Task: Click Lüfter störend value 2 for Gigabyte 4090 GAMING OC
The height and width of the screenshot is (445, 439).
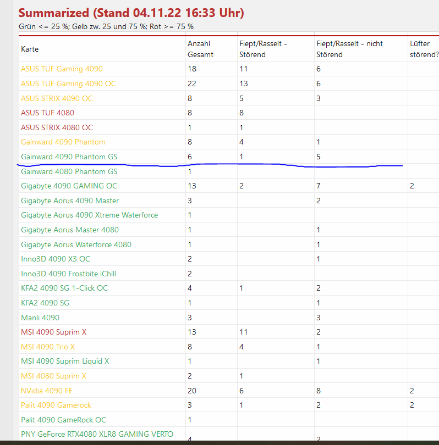Action: (412, 186)
